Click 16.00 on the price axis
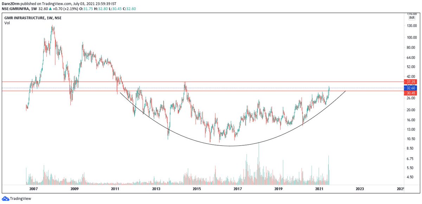Viewport: 422px width, 204px height. point(412,120)
